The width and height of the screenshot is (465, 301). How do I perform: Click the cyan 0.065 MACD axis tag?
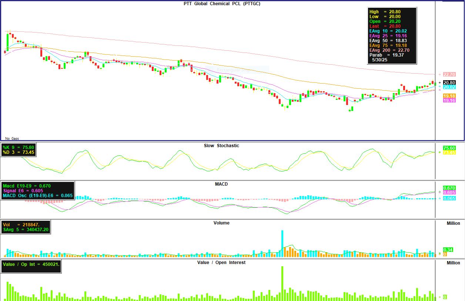point(449,198)
